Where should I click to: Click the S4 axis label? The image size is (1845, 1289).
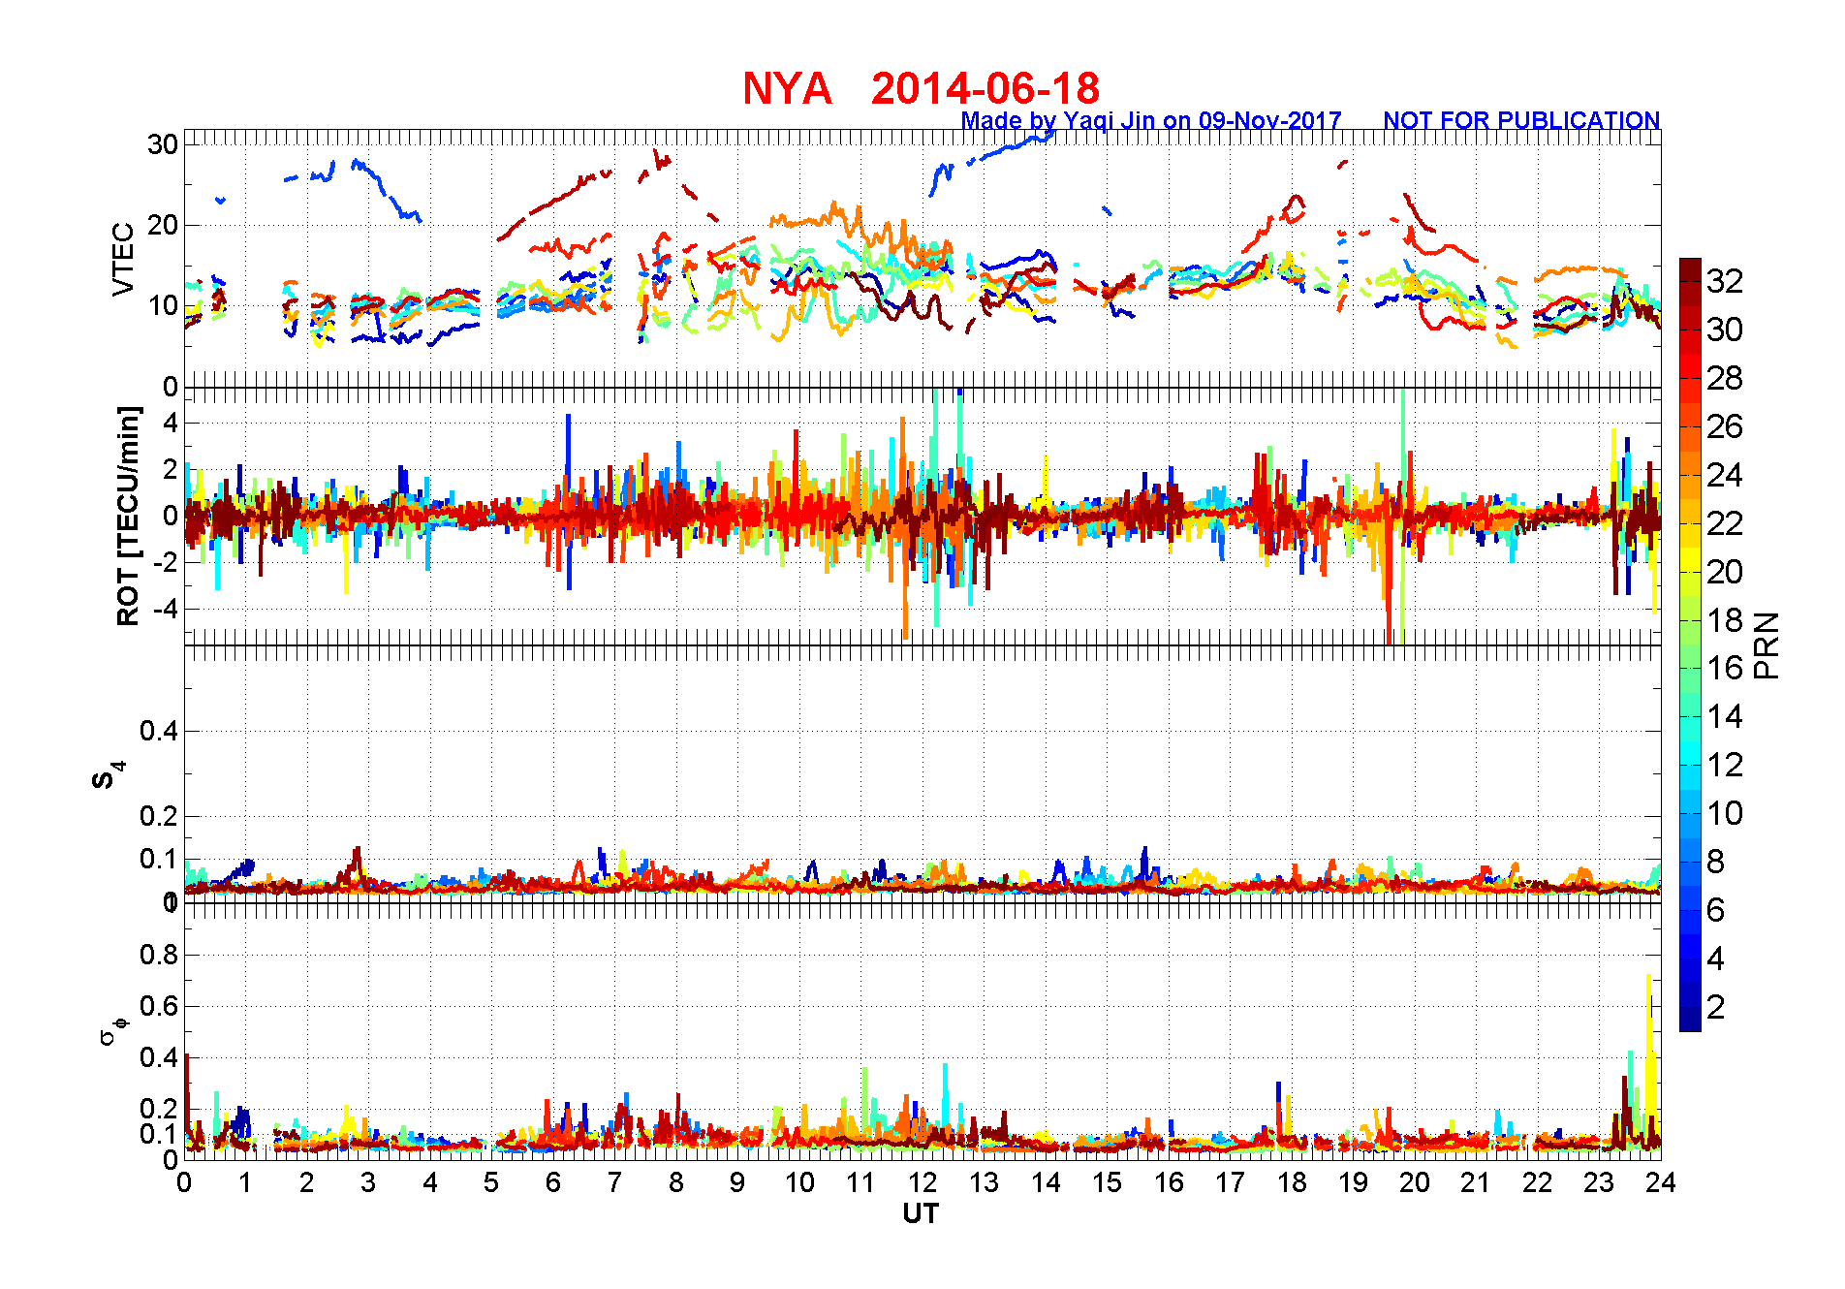tap(108, 775)
